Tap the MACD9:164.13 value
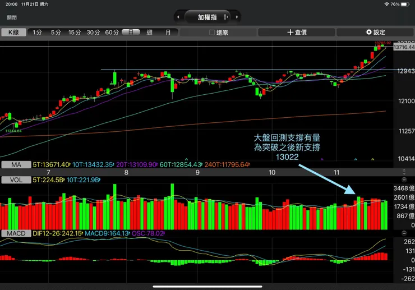Image resolution: width=415 pixels, height=290 pixels. (x=107, y=233)
